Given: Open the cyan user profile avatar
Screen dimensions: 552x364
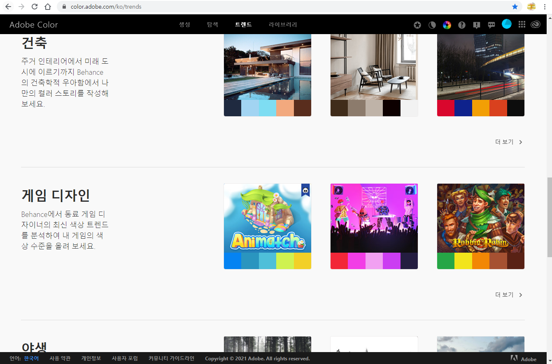Looking at the screenshot, I should coord(507,24).
